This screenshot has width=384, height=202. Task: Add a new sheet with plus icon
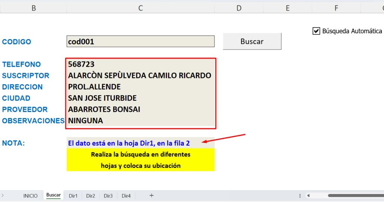151,196
